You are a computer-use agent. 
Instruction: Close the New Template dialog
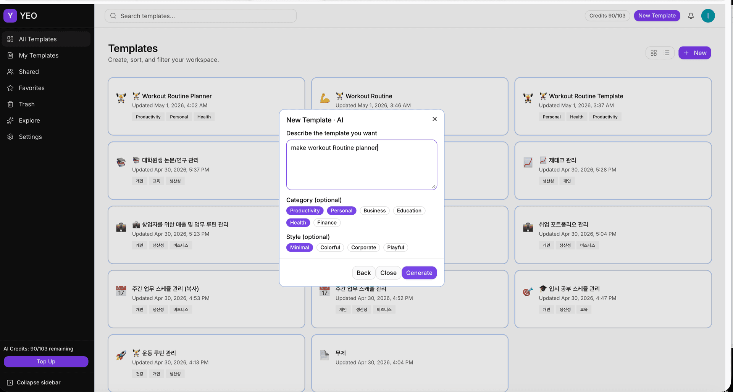[434, 119]
